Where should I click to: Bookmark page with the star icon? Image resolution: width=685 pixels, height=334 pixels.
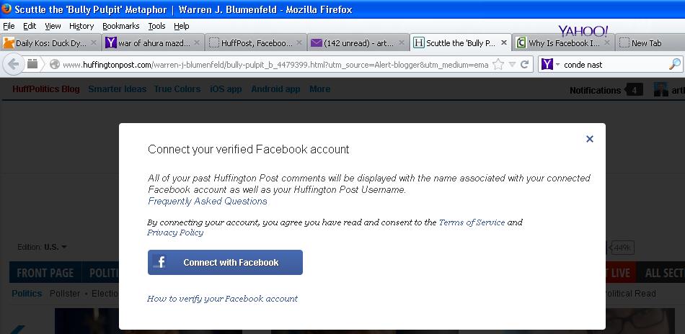[498, 64]
